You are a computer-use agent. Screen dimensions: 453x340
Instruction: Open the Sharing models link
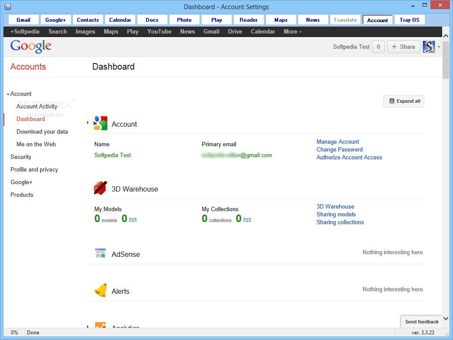coord(336,215)
